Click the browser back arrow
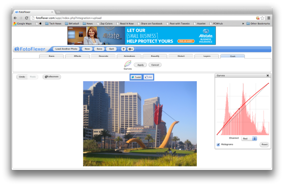 tap(15, 18)
